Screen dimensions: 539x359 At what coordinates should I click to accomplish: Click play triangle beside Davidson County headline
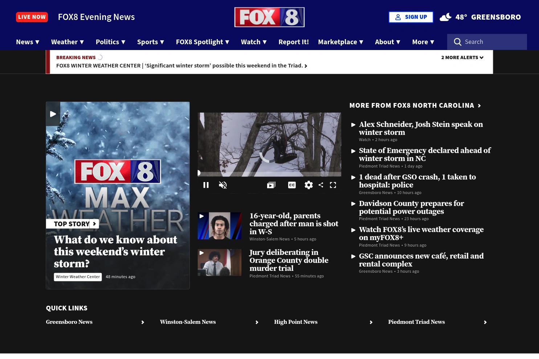[x=354, y=204]
